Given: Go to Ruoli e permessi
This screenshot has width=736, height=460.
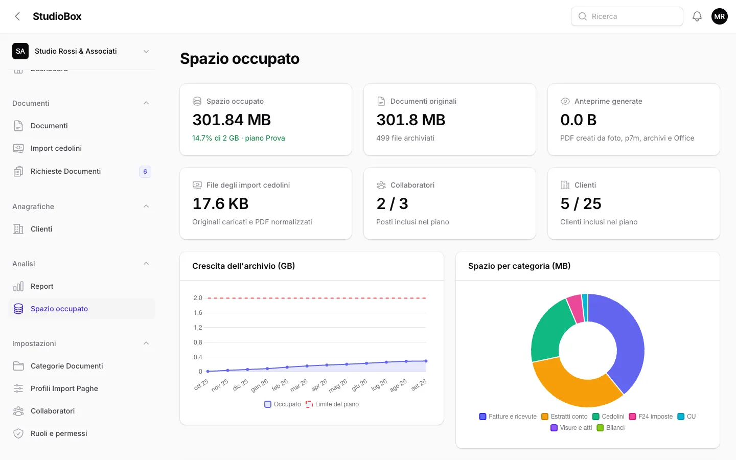Looking at the screenshot, I should [x=82, y=433].
